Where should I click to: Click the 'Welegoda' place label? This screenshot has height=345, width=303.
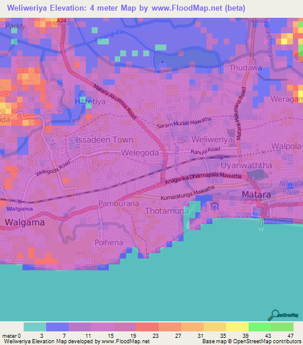[x=140, y=153]
